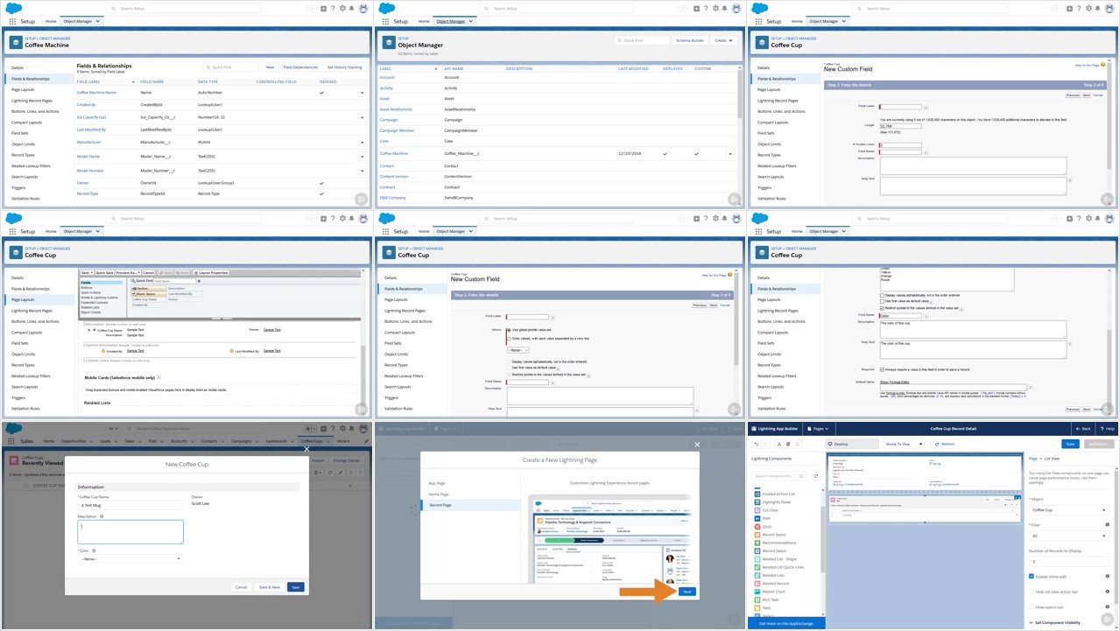Select the Enter values separated by new line radio
Image resolution: width=1120 pixels, height=631 pixels.
pyautogui.click(x=509, y=338)
